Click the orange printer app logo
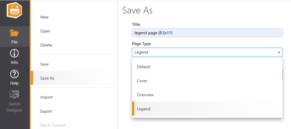 pos(14,10)
